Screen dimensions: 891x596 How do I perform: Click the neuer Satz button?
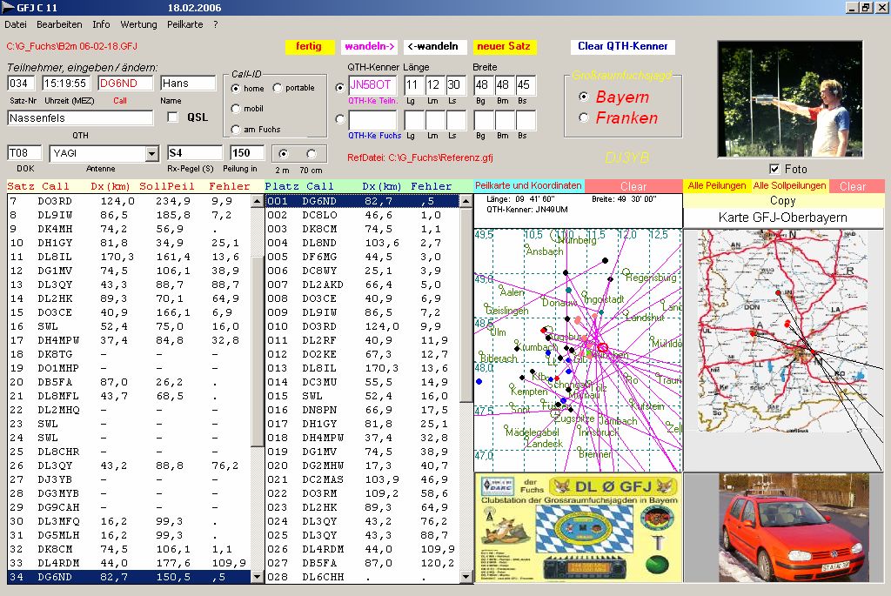505,47
